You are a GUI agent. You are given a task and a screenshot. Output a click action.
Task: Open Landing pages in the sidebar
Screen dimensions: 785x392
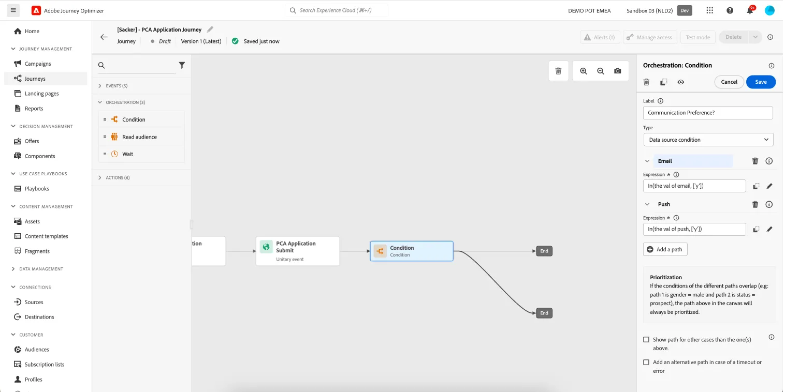(42, 94)
